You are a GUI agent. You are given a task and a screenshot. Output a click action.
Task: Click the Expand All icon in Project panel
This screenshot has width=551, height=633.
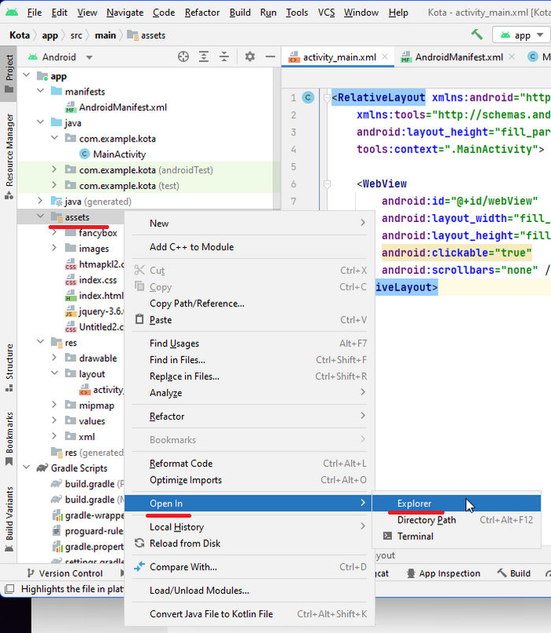tap(204, 57)
